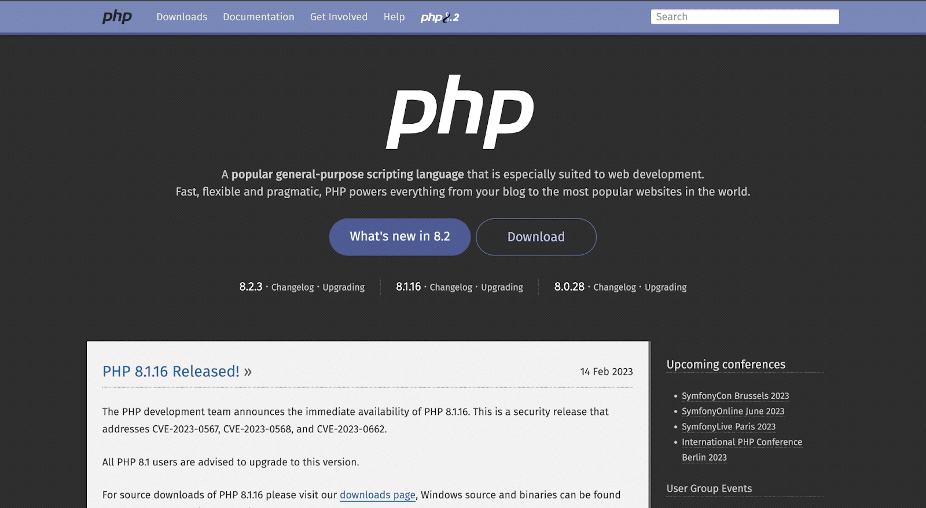Click the Upcoming conferences heading
926x508 pixels.
click(x=726, y=365)
